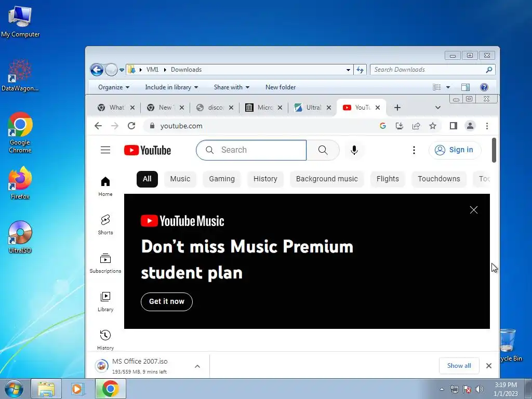Close the YouTube tab

click(x=378, y=108)
